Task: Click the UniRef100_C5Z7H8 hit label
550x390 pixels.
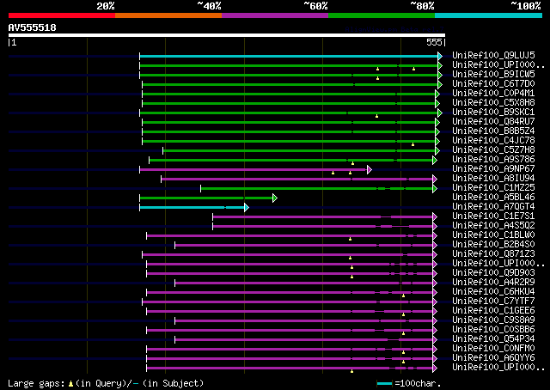Action: click(x=493, y=149)
